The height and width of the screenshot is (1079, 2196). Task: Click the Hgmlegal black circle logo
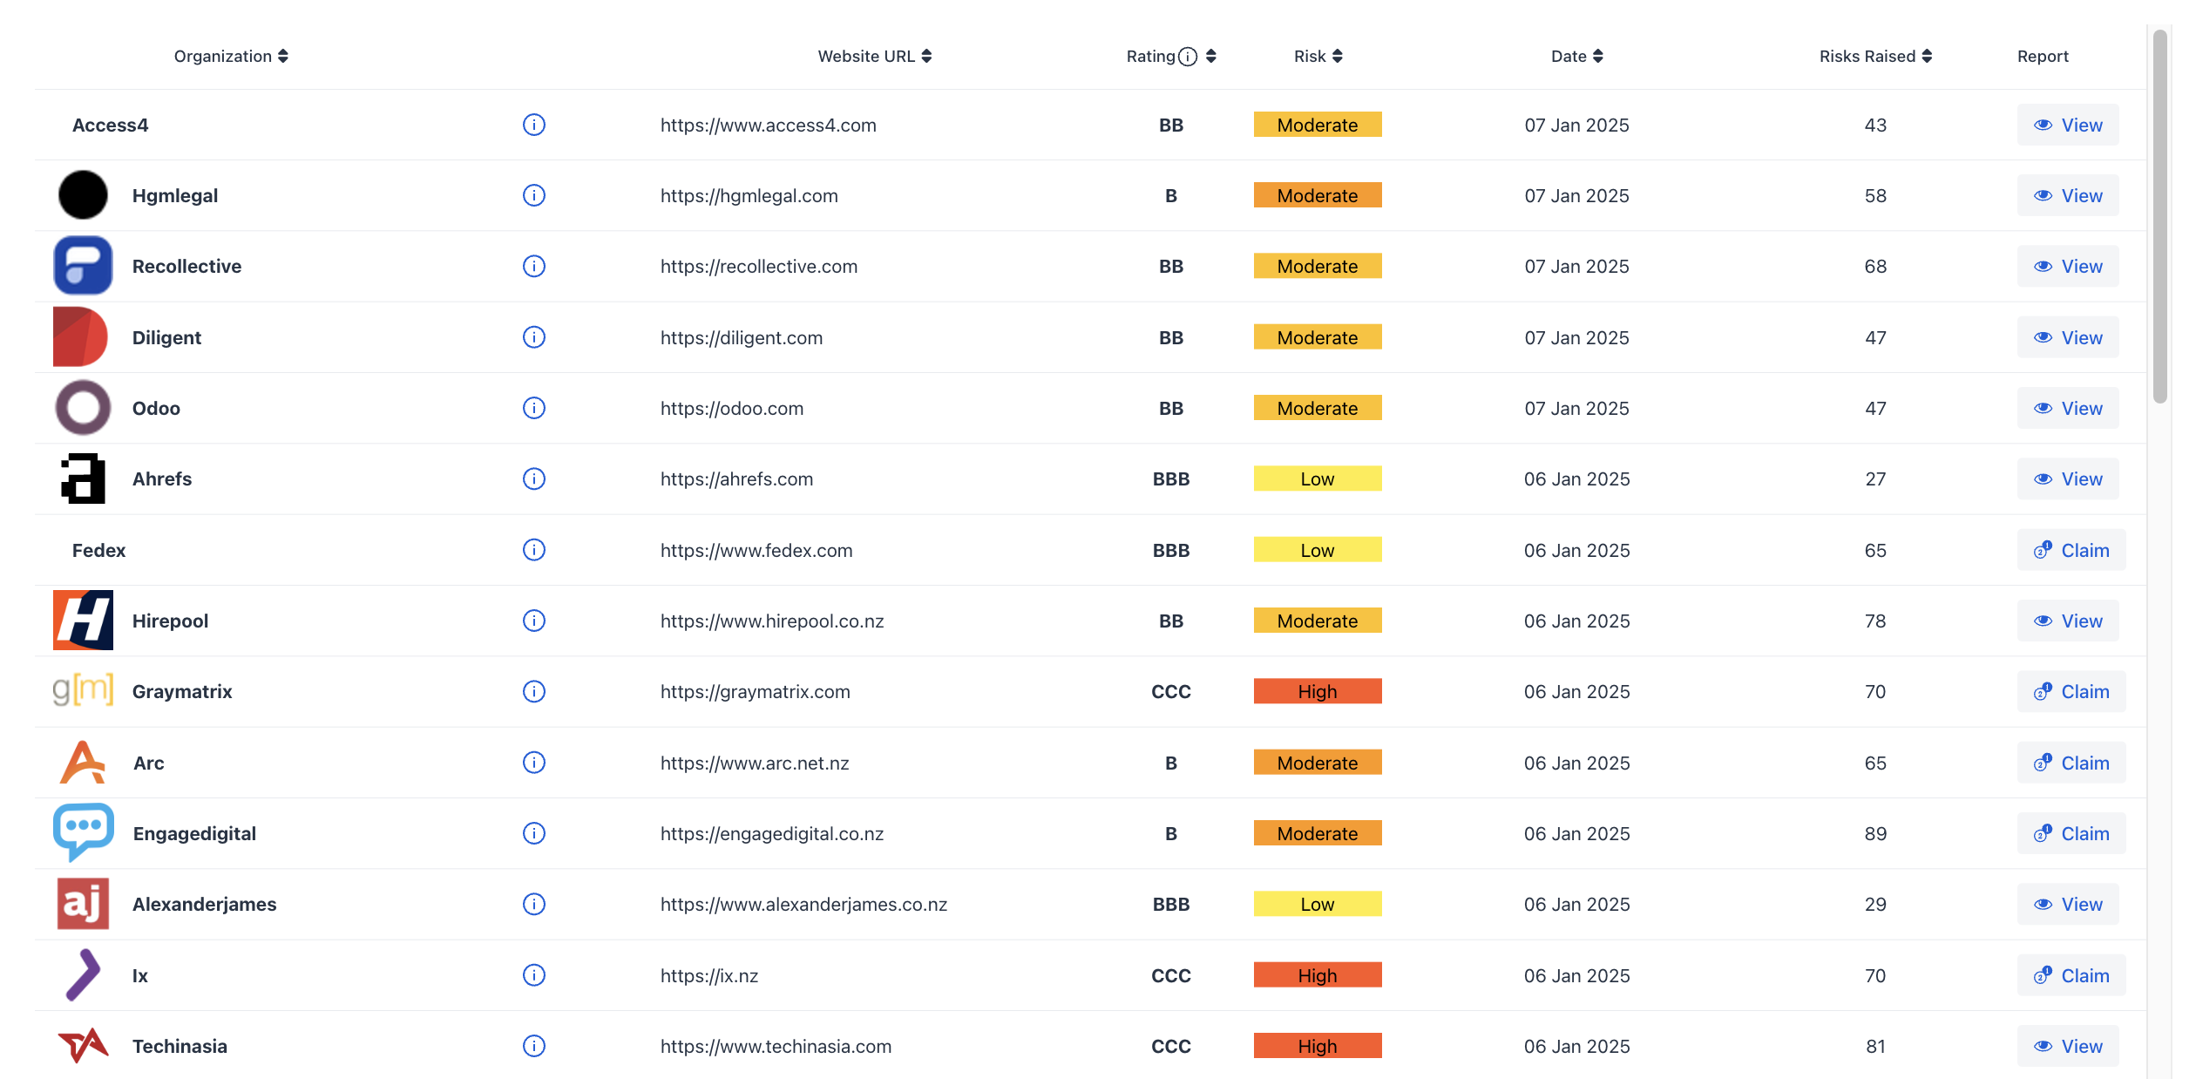coord(83,195)
